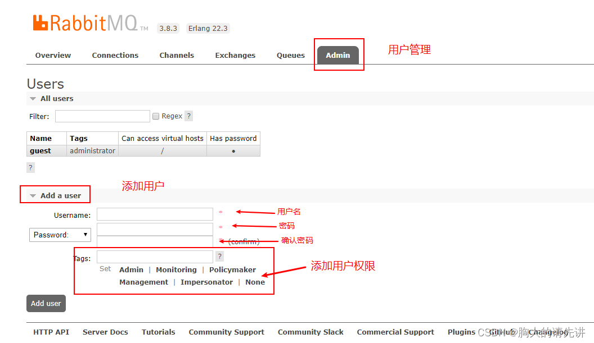Open the Queues tab
The image size is (594, 343).
click(291, 55)
